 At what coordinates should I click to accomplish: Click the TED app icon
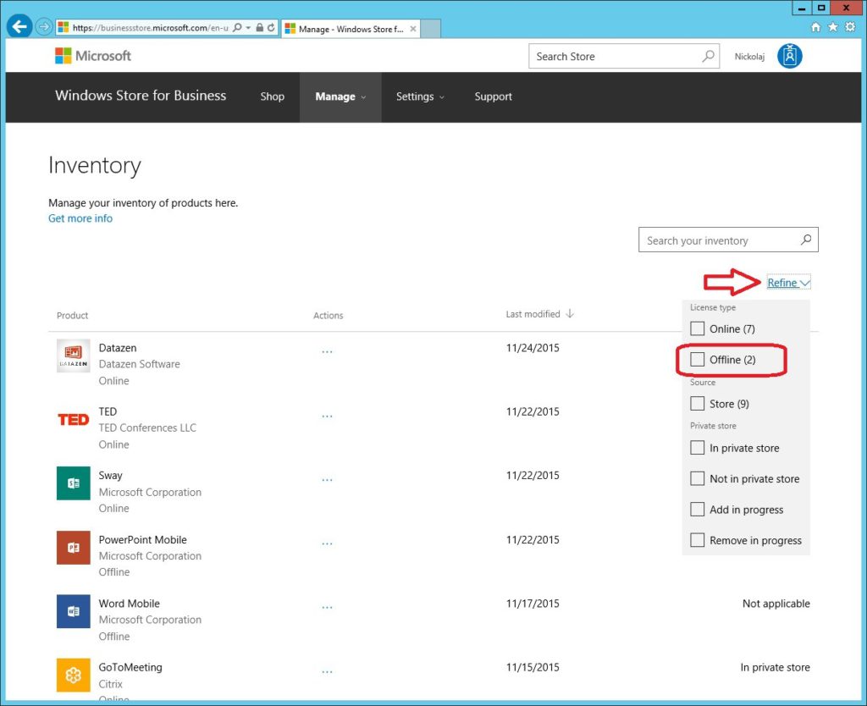(74, 420)
